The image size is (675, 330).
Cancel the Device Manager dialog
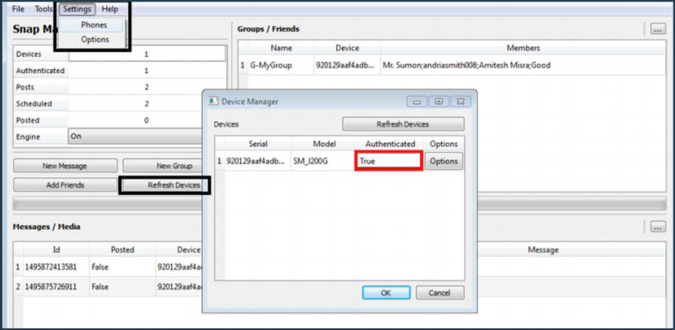(439, 292)
